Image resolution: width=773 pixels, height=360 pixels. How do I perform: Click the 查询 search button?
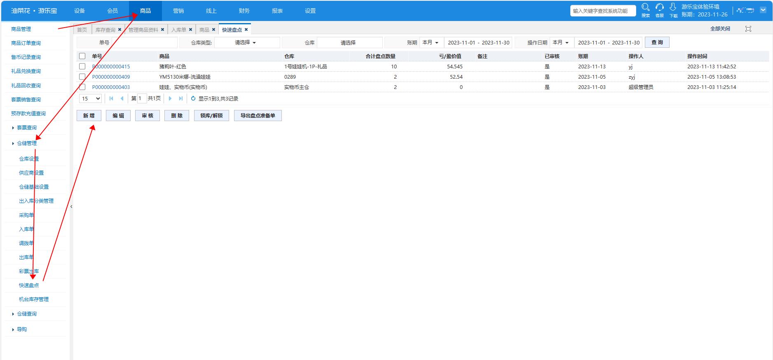point(657,42)
